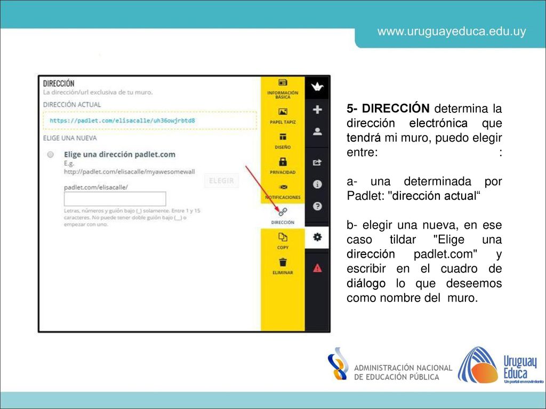
Task: Click the ELEGIR button
Action: pos(221,181)
